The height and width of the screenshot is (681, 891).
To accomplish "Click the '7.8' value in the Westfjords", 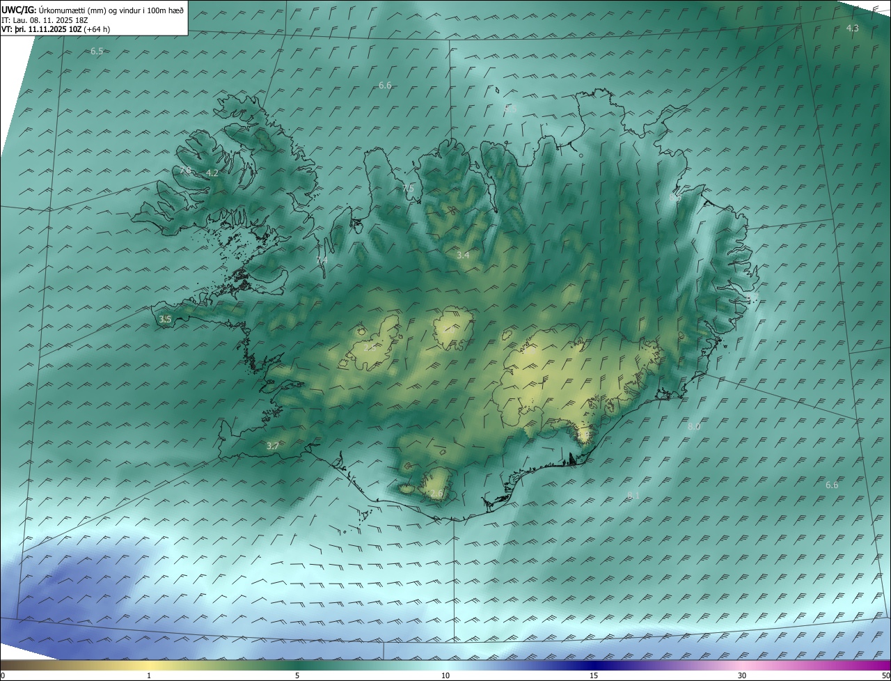I will (185, 170).
